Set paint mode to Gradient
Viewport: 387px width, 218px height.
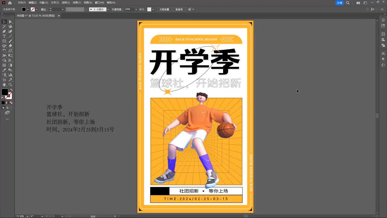7,103
